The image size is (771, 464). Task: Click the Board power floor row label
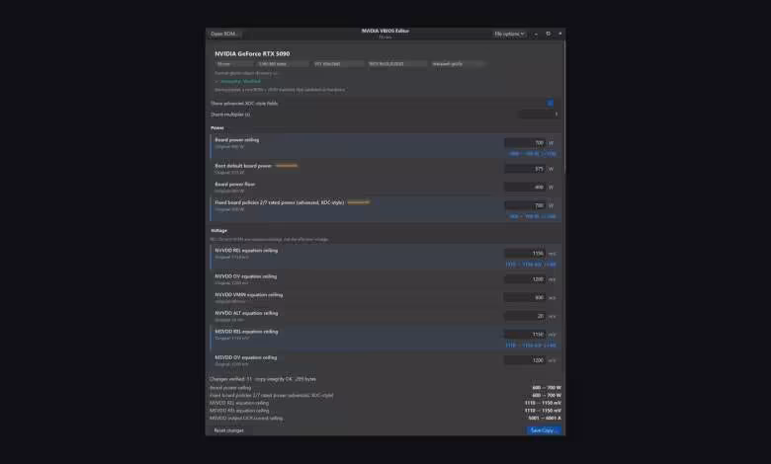pos(234,185)
